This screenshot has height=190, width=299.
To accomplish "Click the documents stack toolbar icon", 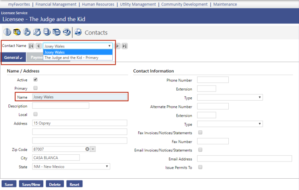I will pyautogui.click(x=47, y=32).
